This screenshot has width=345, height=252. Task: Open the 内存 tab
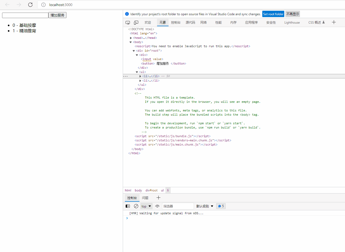pos(233,23)
